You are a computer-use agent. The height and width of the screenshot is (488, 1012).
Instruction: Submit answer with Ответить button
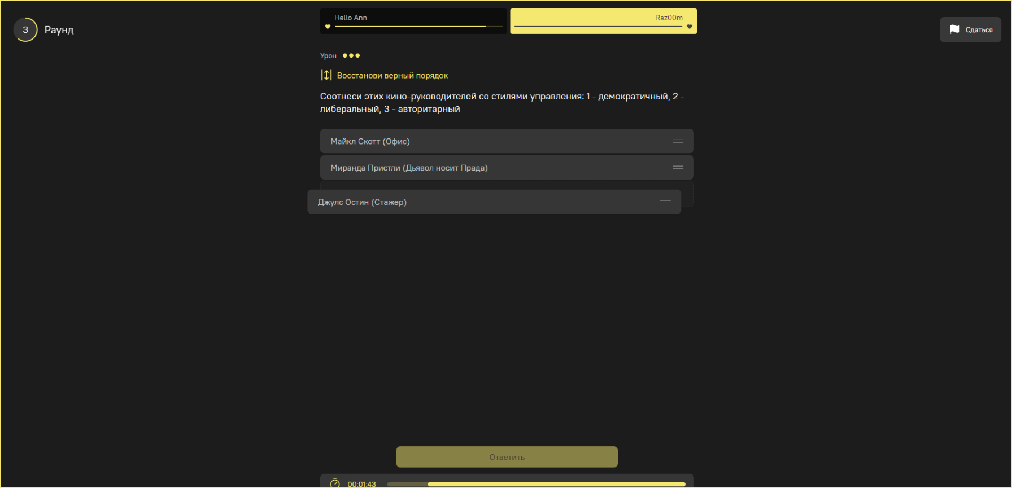pos(507,457)
